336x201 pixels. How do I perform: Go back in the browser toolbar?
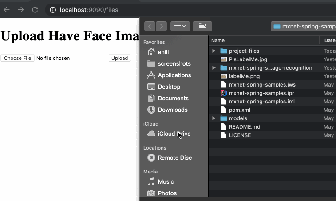coord(7,10)
